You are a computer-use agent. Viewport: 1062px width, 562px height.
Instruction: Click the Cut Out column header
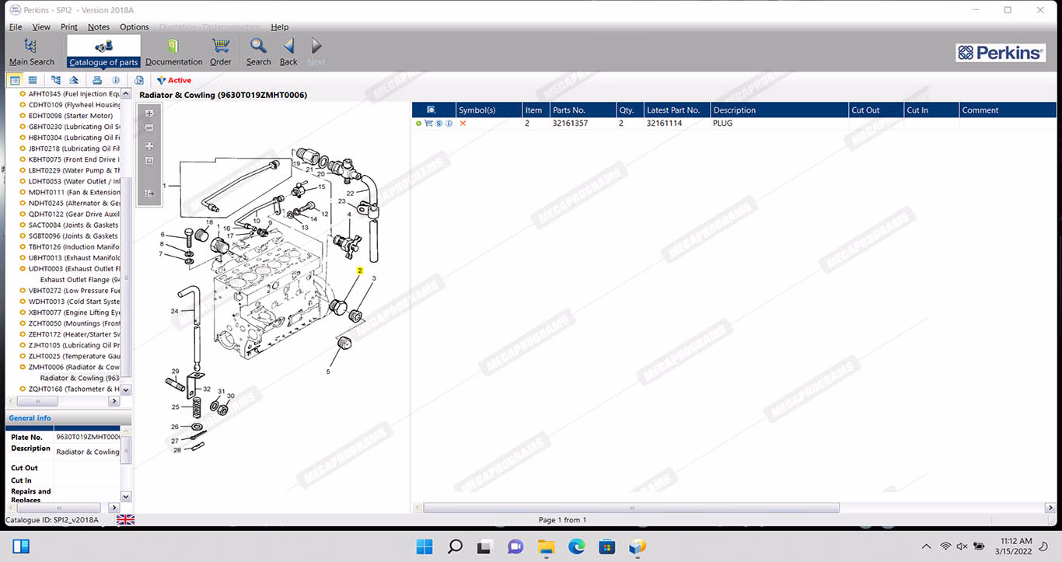click(x=875, y=110)
